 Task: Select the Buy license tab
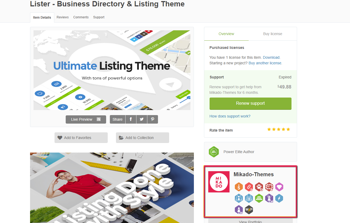[x=273, y=34]
